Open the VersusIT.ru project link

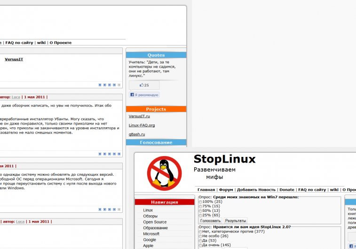139,116
